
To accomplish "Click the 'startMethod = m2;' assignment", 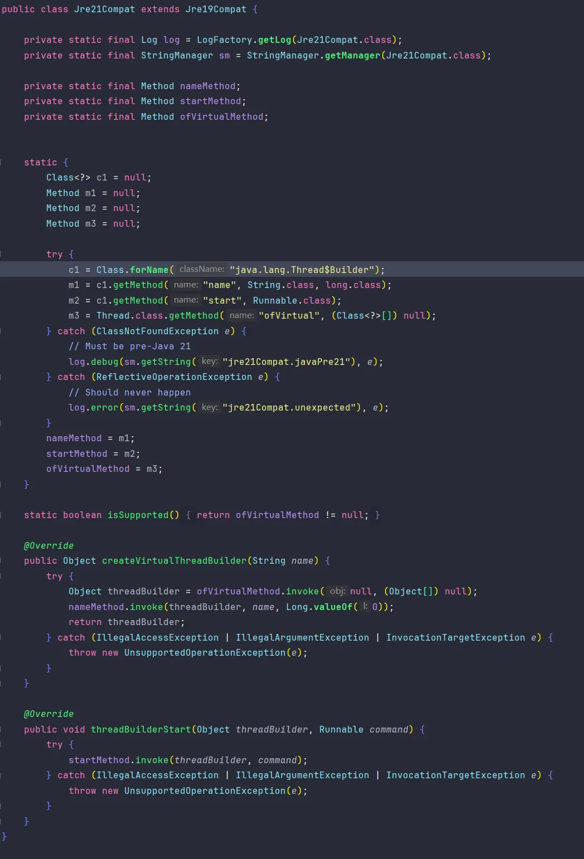I will click(93, 454).
